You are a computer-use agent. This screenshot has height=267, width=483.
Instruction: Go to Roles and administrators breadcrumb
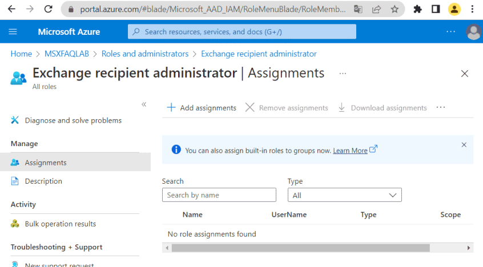click(x=145, y=54)
